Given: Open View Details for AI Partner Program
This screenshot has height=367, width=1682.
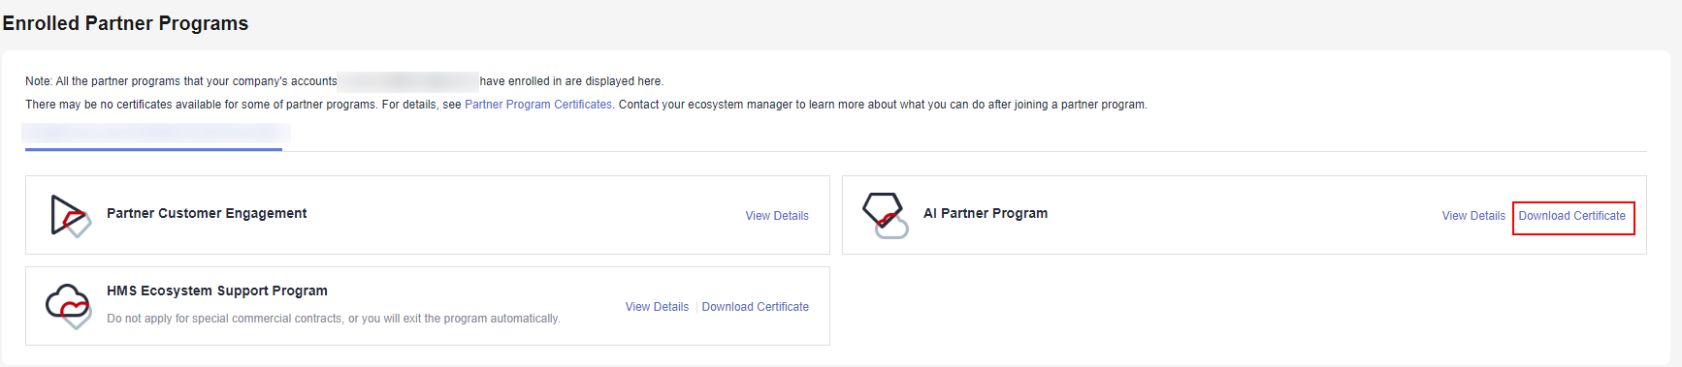Looking at the screenshot, I should pyautogui.click(x=1473, y=216).
